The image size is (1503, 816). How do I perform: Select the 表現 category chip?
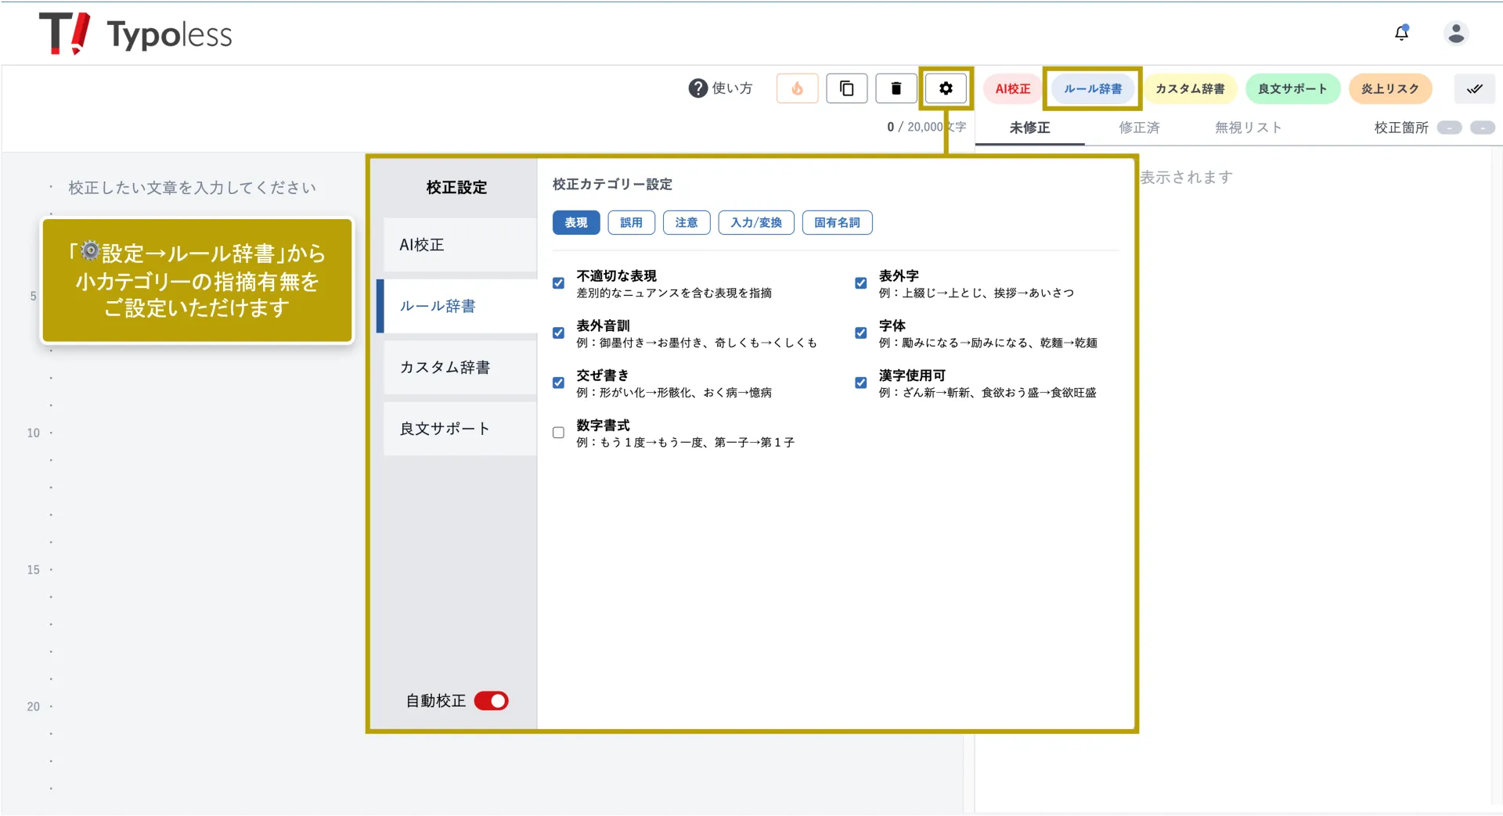576,223
